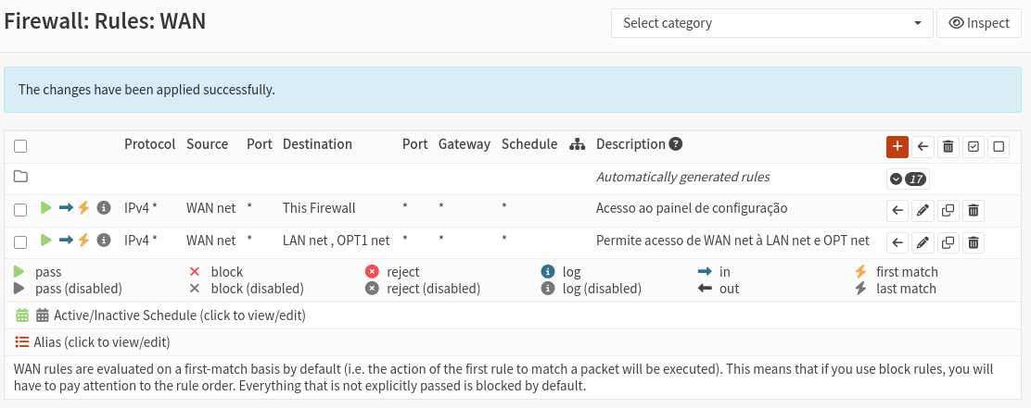Delete the 'Permite acesso de WAN net' rule
The height and width of the screenshot is (408, 1031).
pos(974,242)
